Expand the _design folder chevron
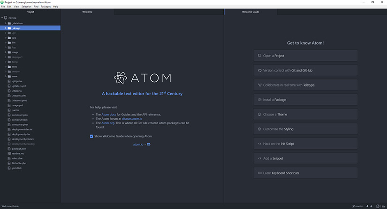 pos(6,28)
